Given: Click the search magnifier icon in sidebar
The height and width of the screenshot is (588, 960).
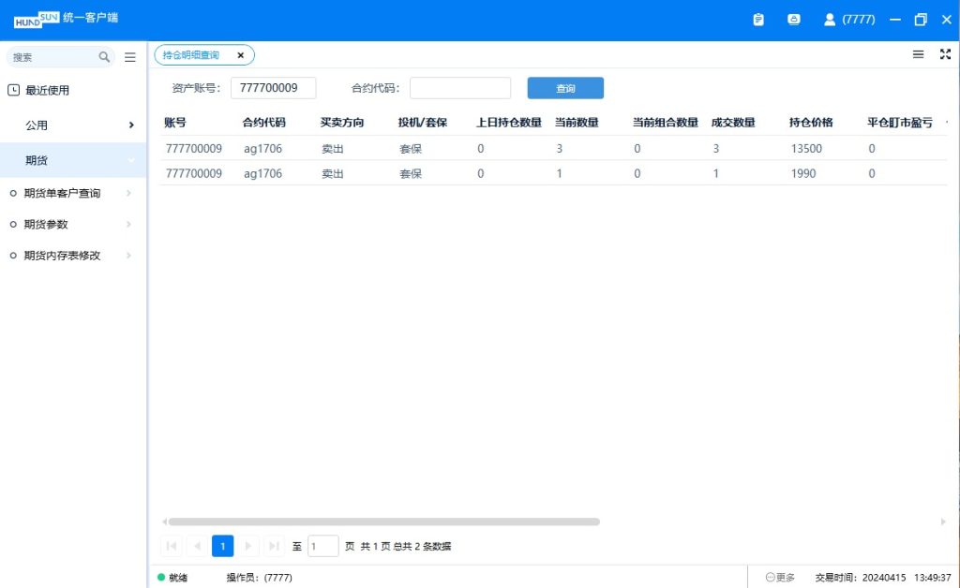Looking at the screenshot, I should click(104, 57).
